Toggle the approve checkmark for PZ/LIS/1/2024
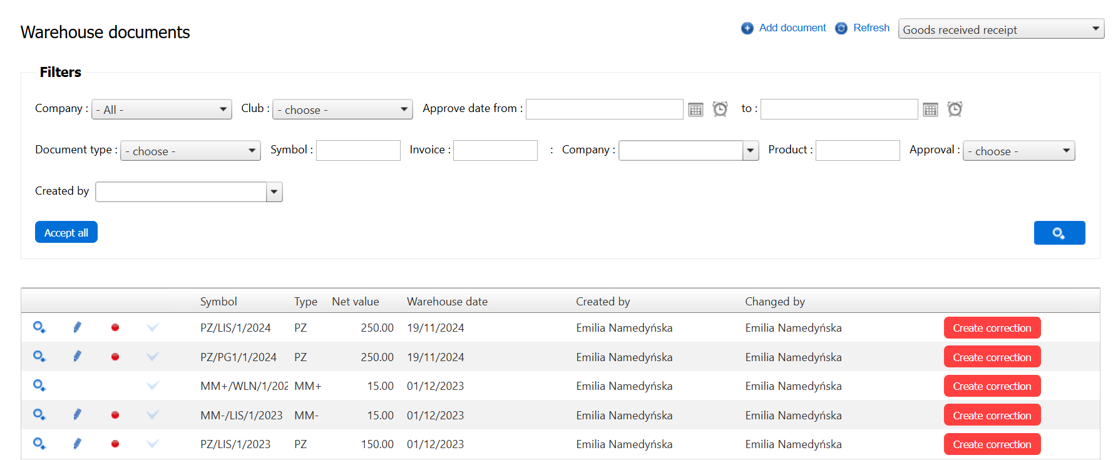The image size is (1118, 460). click(152, 327)
